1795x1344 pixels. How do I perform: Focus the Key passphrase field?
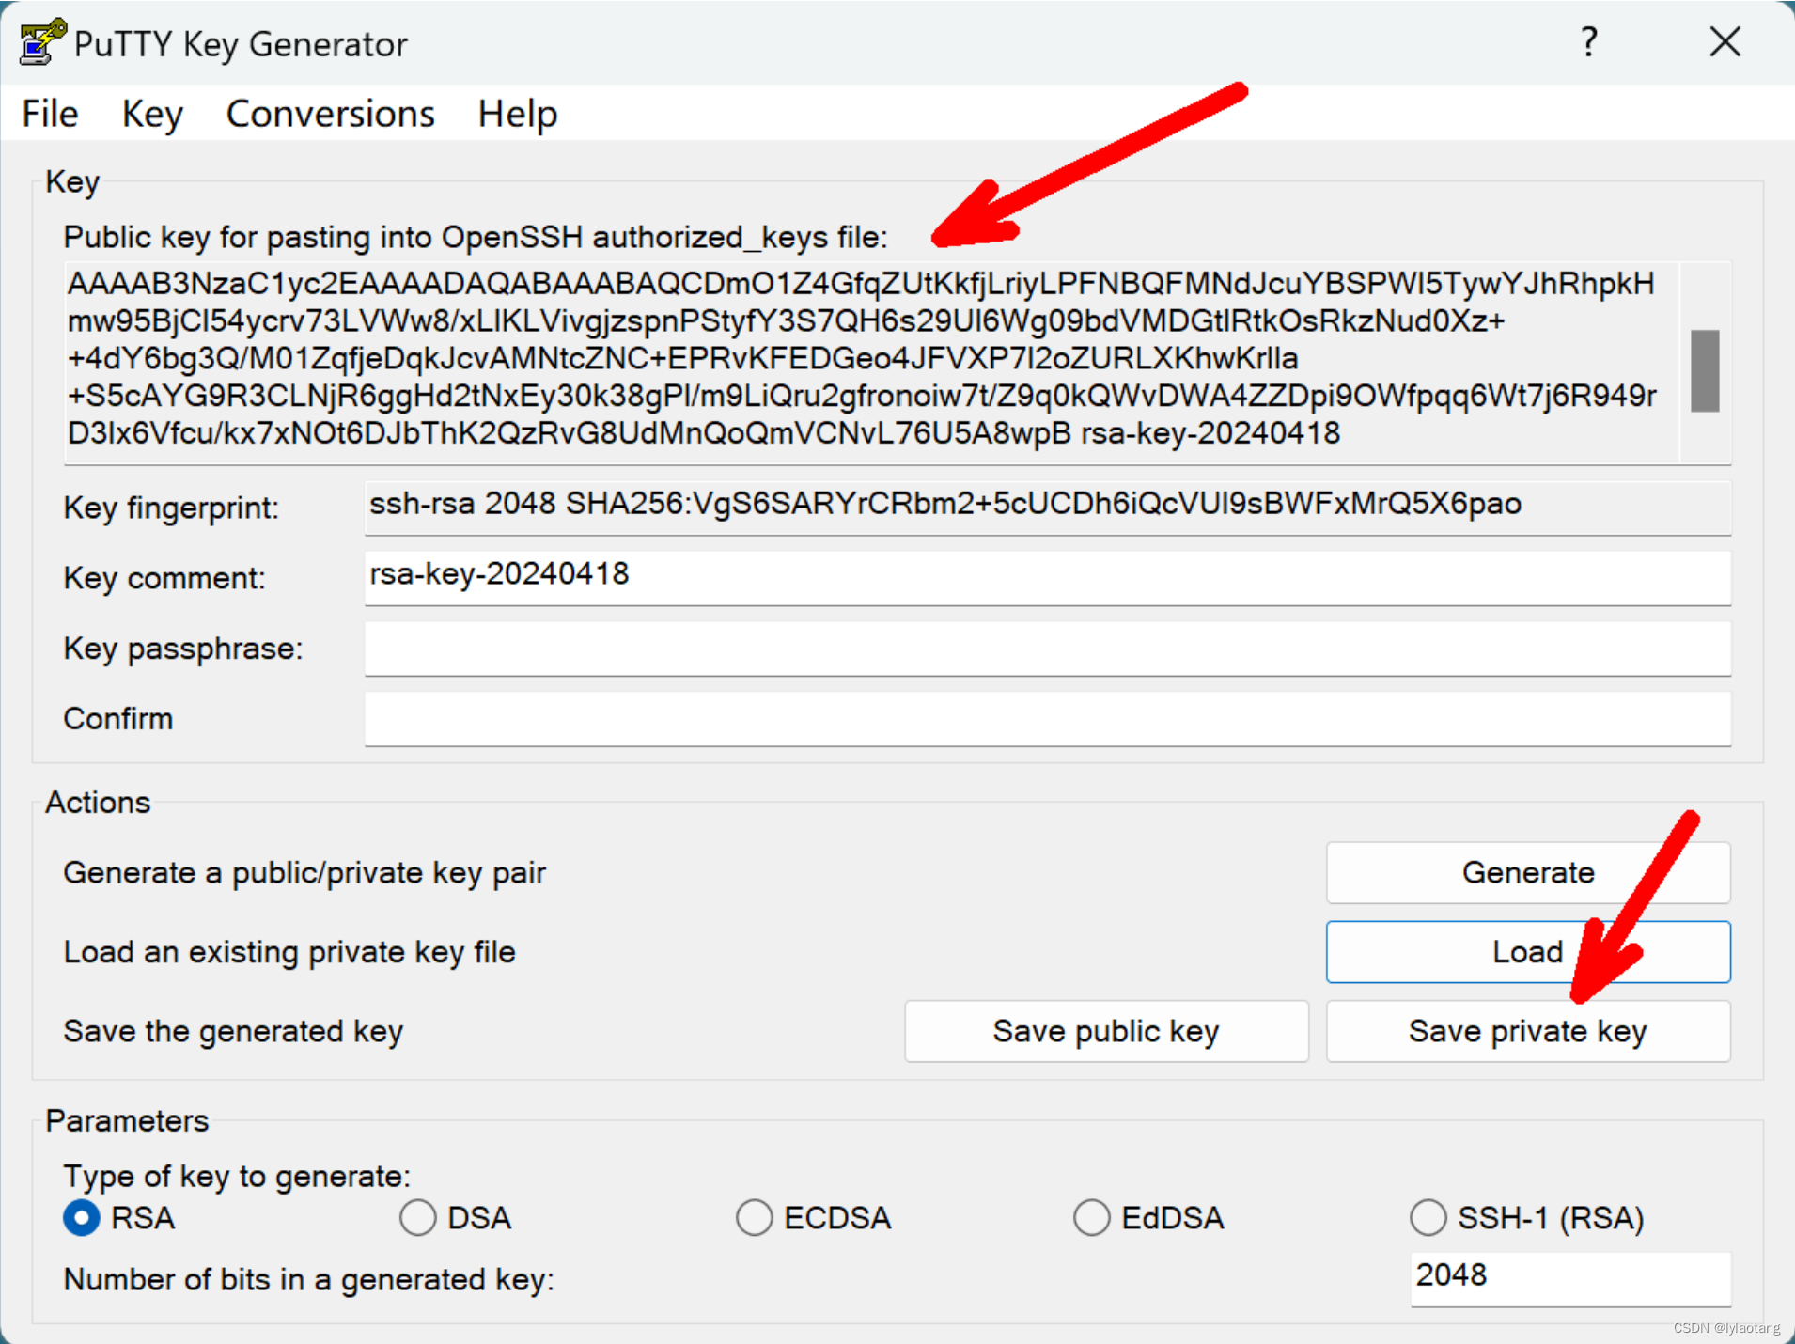(x=1047, y=648)
